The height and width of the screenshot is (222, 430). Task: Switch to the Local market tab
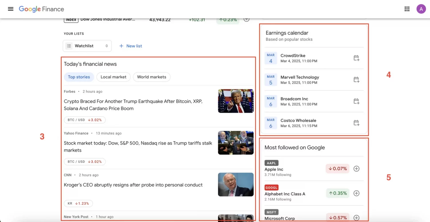tap(114, 77)
